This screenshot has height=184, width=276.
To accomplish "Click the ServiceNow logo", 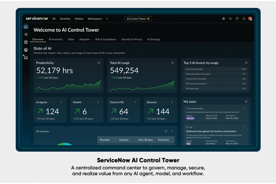I will 37,18.
